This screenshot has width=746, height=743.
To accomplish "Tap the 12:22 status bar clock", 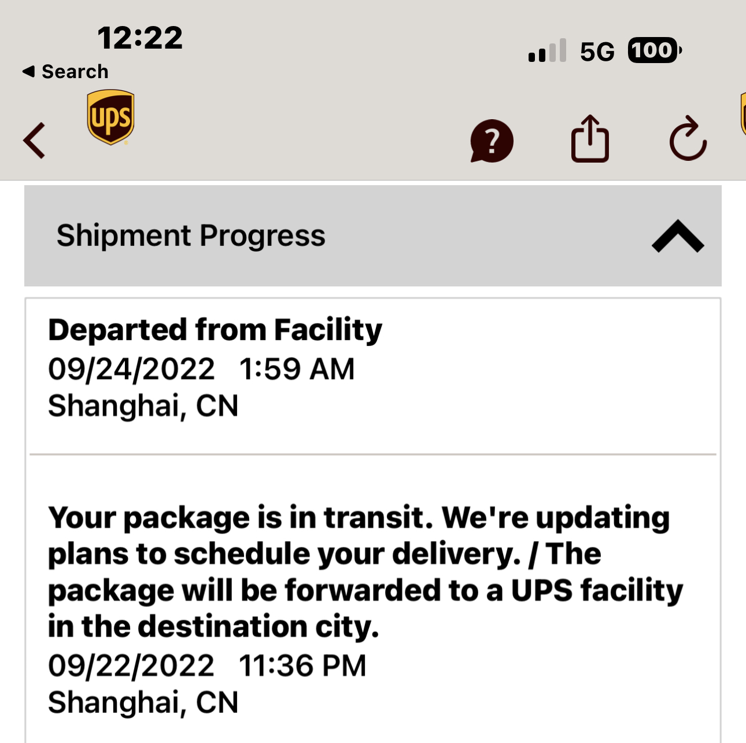I will 140,38.
